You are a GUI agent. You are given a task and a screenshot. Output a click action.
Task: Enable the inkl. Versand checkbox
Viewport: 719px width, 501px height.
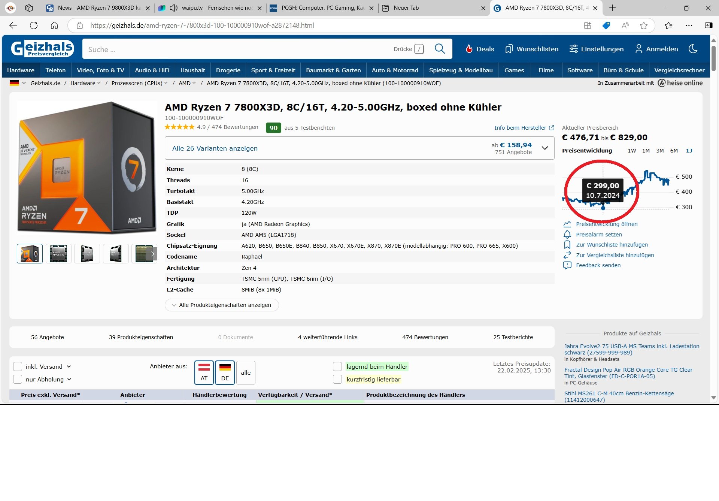pyautogui.click(x=18, y=366)
